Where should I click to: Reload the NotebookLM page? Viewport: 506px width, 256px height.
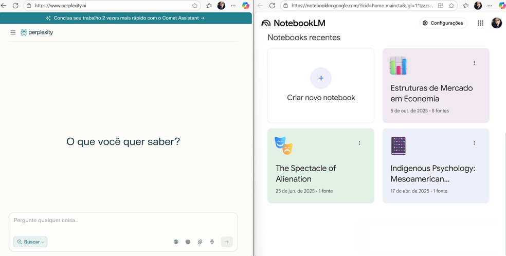272,6
